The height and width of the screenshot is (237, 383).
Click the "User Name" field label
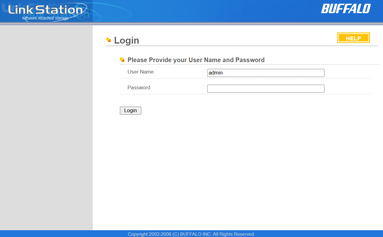pos(140,72)
